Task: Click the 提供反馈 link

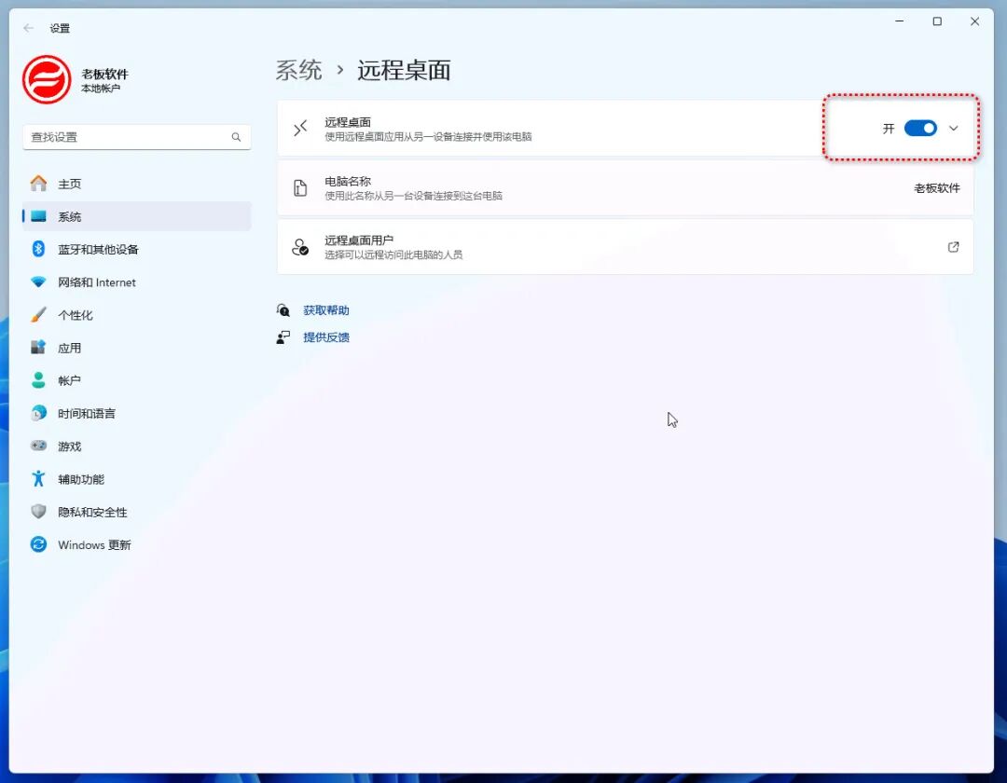Action: tap(325, 337)
